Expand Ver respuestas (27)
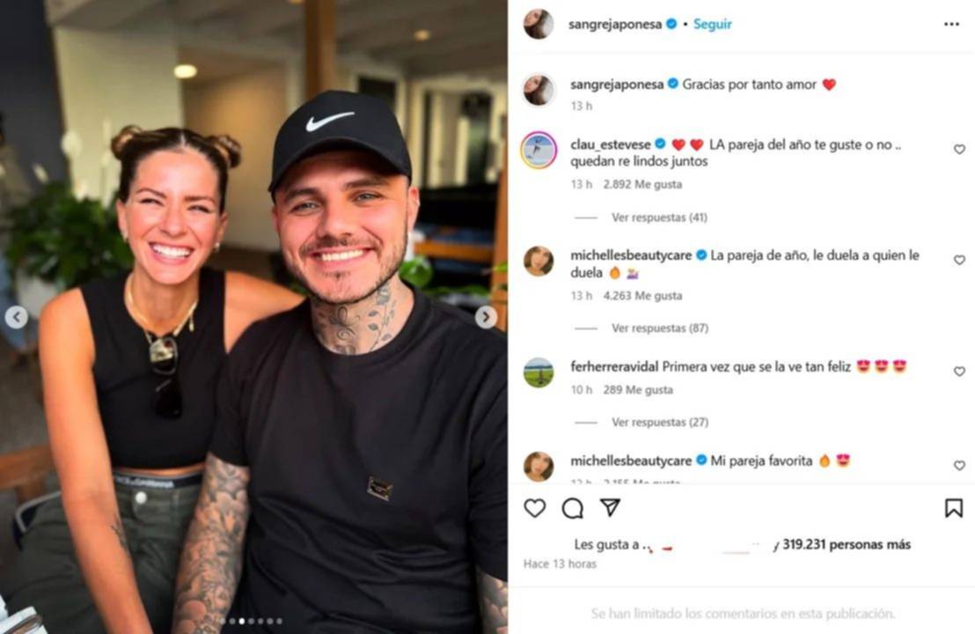 tap(660, 422)
